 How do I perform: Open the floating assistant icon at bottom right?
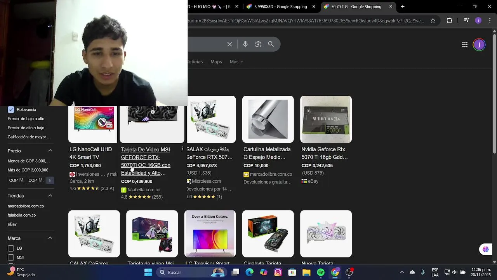tap(486, 249)
